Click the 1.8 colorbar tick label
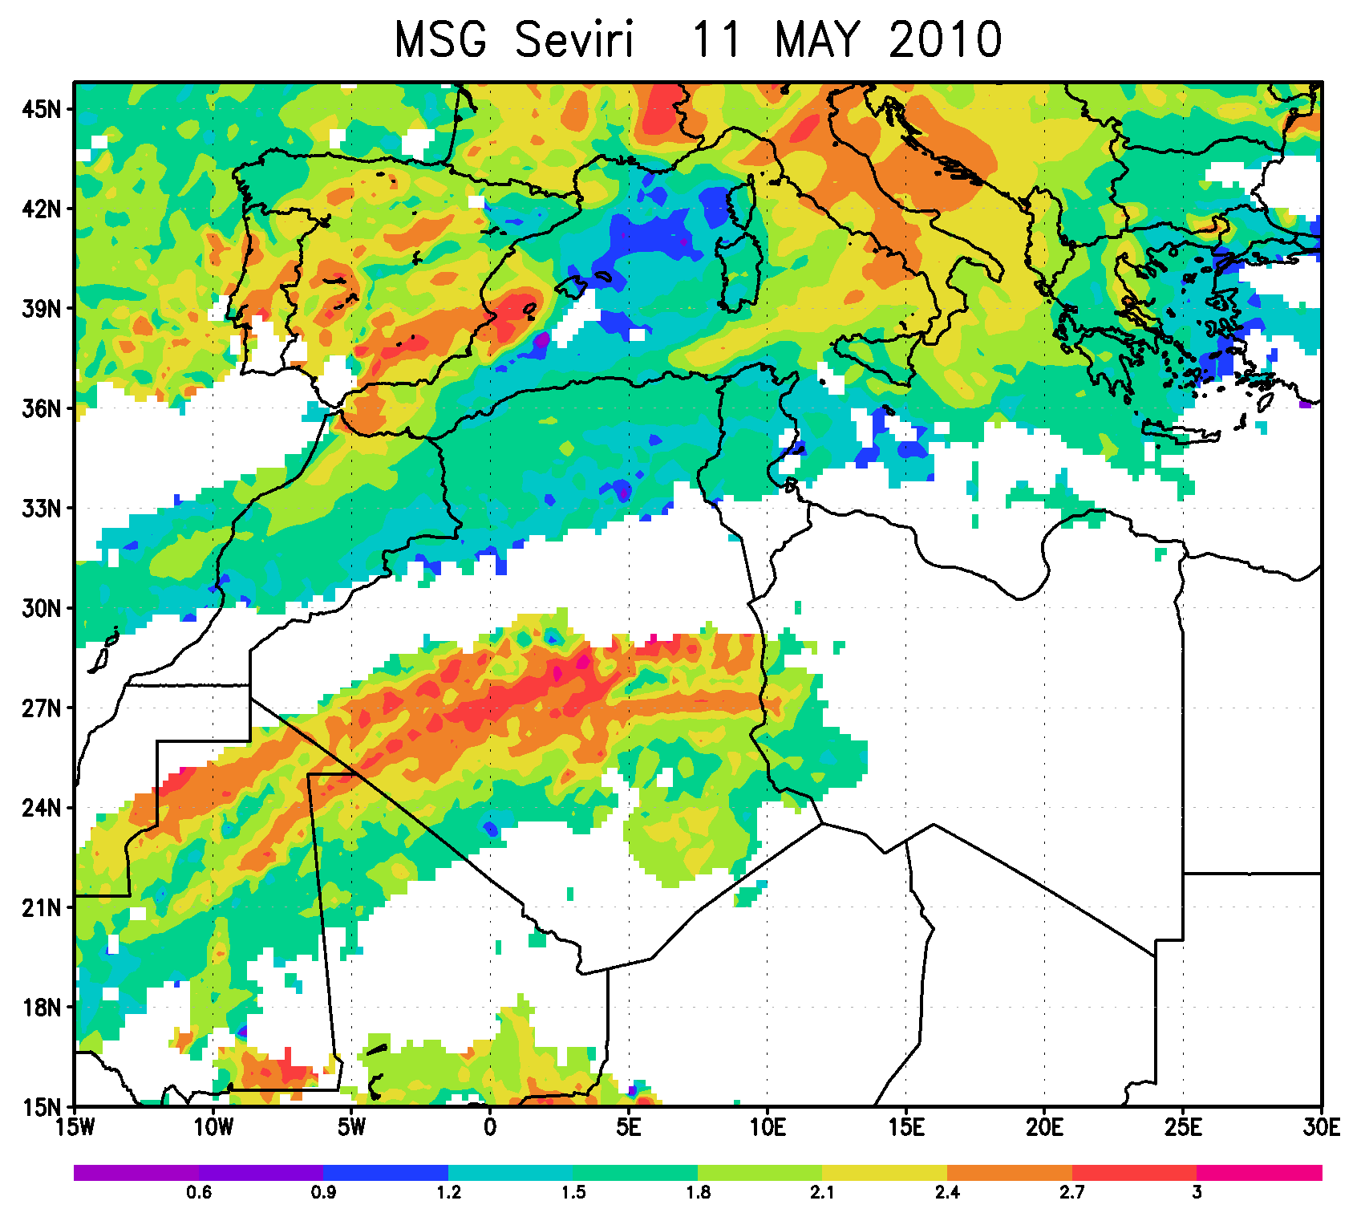1361x1221 pixels. click(x=698, y=1193)
